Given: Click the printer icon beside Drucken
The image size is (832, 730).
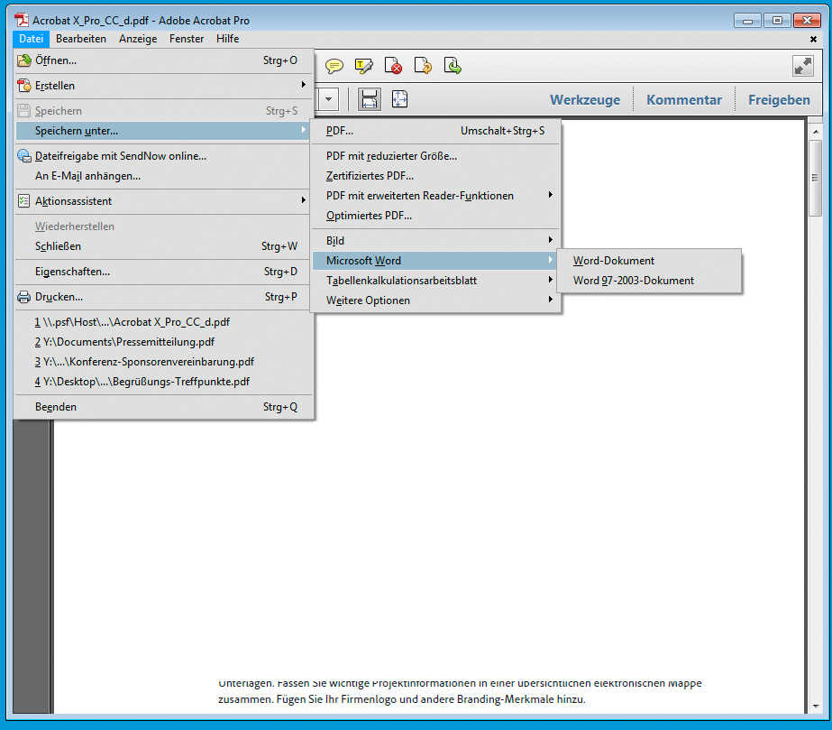Looking at the screenshot, I should (23, 297).
